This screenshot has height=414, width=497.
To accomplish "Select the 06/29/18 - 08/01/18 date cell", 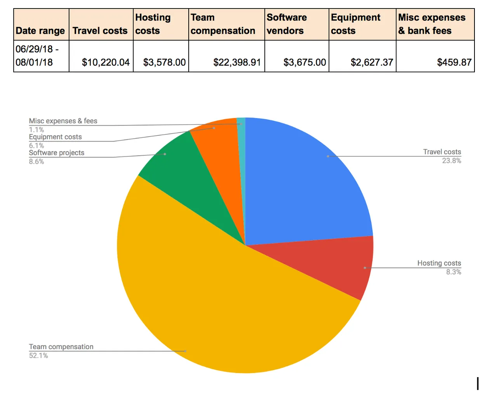I will pyautogui.click(x=41, y=56).
